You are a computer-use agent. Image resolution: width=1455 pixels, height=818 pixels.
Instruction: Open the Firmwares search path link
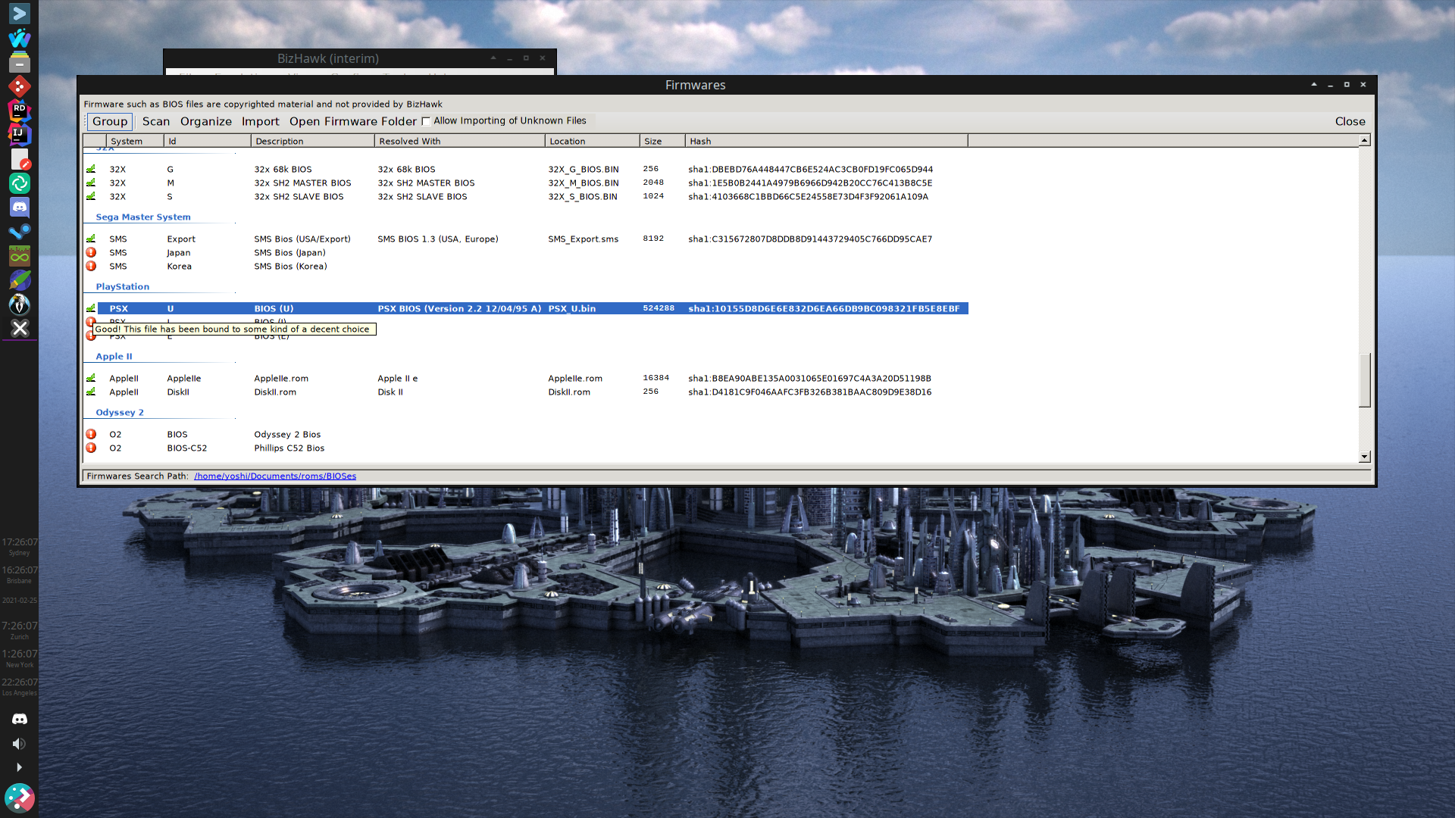(x=274, y=476)
